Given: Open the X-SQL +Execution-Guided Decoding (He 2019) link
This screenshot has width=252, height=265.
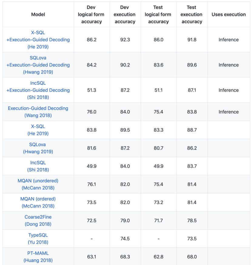Looking at the screenshot, I should tap(38, 40).
